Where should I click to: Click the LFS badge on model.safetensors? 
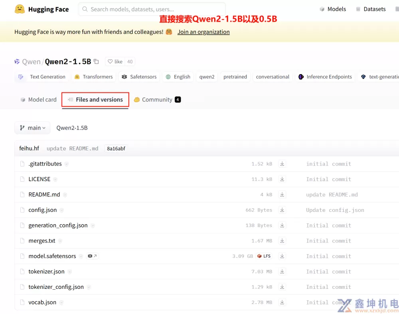264,256
